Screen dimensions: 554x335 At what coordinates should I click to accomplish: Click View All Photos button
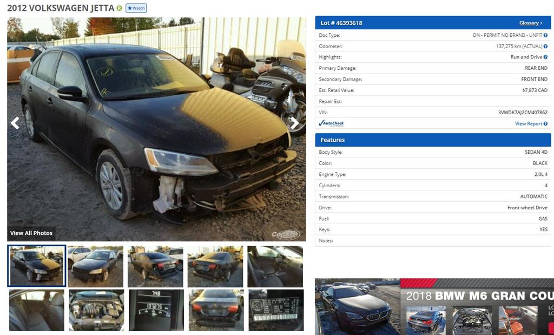coord(31,233)
